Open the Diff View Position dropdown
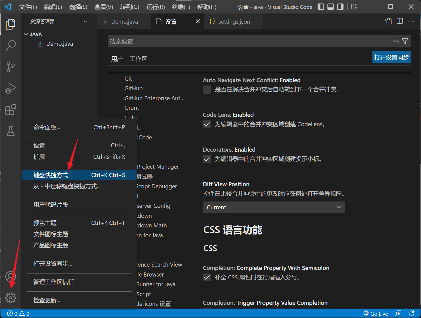Screen dimensions: 421x318 tap(274, 207)
